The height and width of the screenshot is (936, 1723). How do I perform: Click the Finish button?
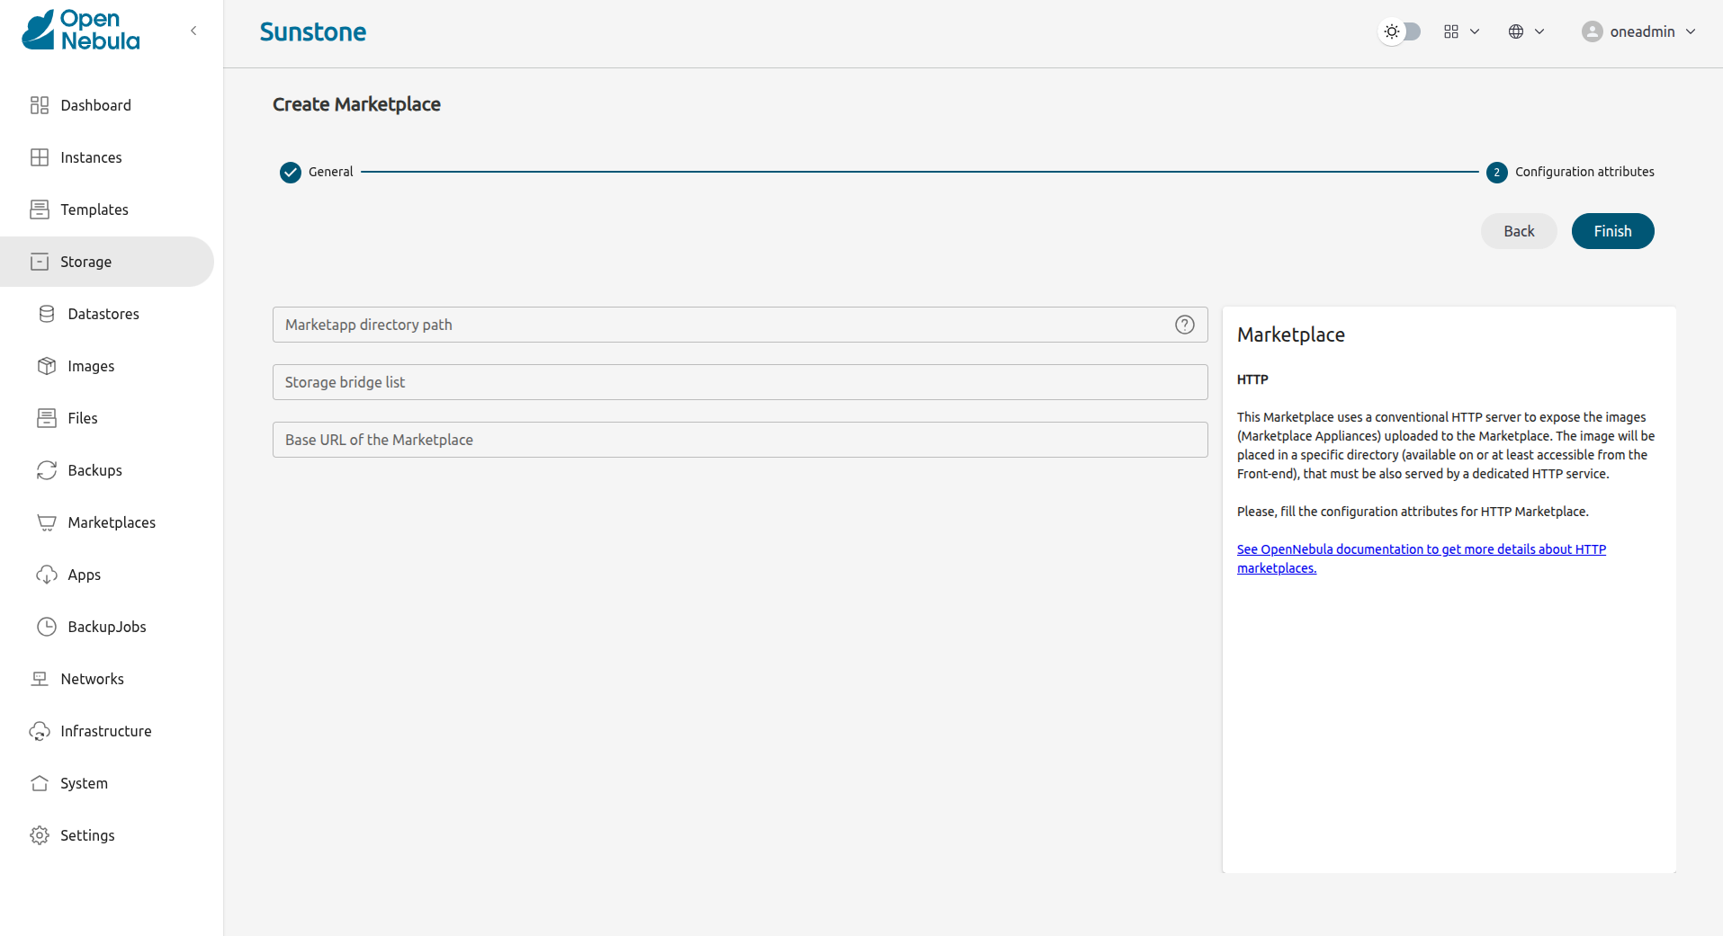1611,231
